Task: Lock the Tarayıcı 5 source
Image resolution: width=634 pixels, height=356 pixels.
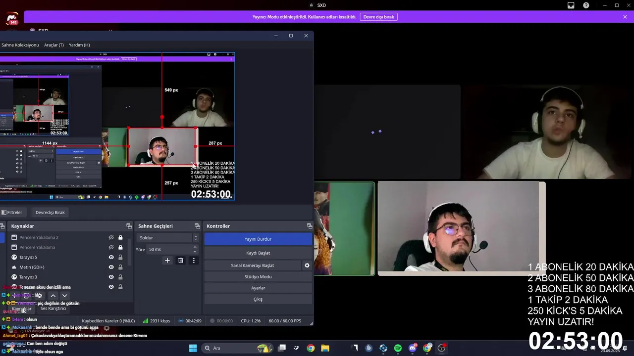Action: pyautogui.click(x=120, y=257)
